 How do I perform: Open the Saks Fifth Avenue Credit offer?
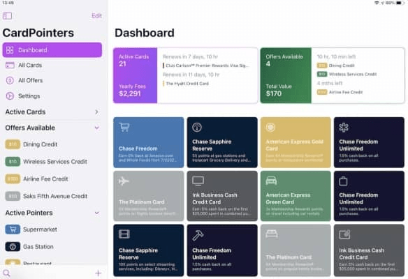coord(52,196)
